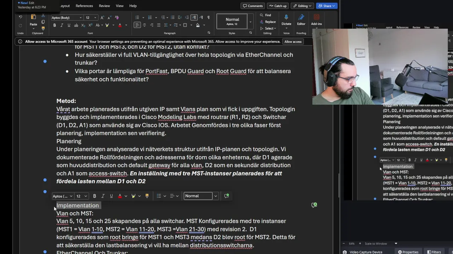Screen dimensions: 453x254
Task: Click the Line Spacing icon
Action: tap(166, 25)
